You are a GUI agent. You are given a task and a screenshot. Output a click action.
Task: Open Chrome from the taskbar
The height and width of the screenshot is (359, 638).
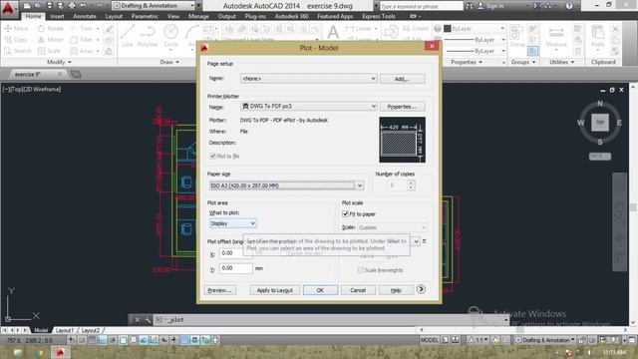point(39,352)
